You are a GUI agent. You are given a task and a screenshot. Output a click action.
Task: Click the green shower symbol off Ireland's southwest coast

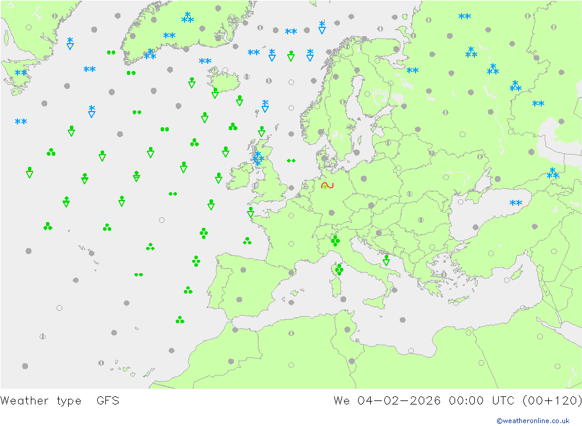[x=219, y=178]
